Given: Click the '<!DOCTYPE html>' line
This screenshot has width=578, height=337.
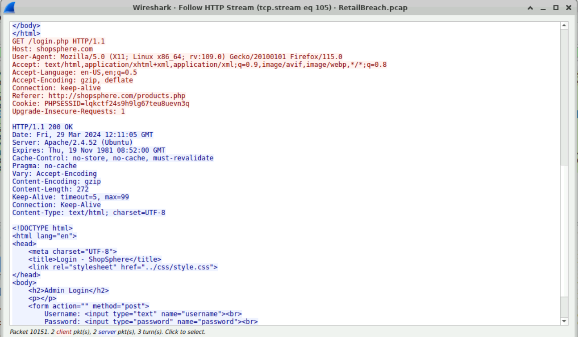Looking at the screenshot, I should point(42,228).
